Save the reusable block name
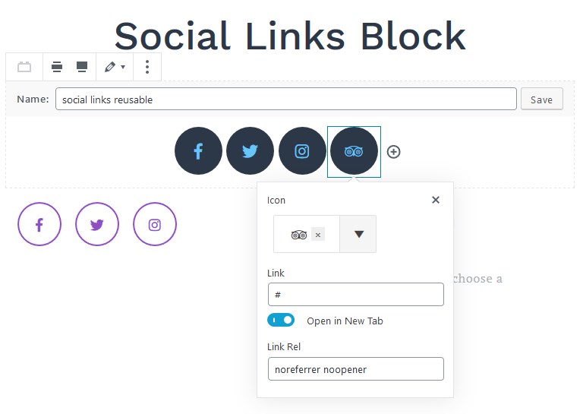Image resolution: width=583 pixels, height=414 pixels. click(542, 100)
